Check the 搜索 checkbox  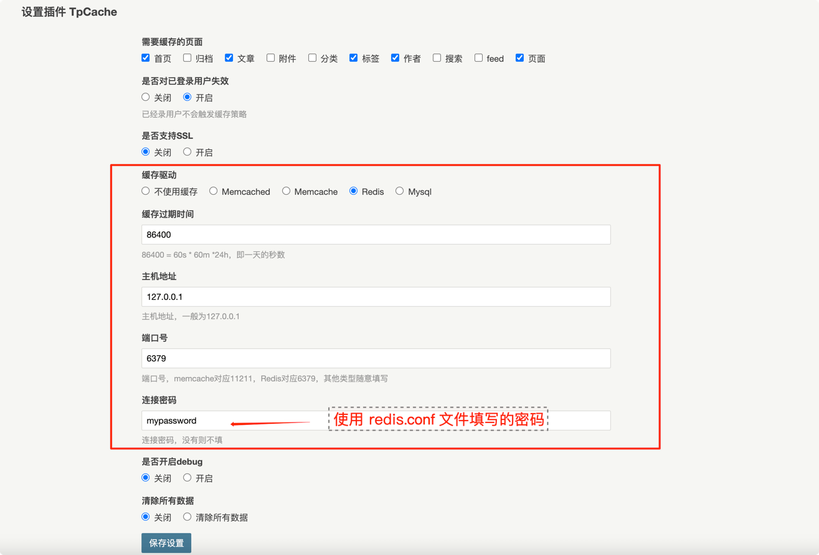(437, 58)
